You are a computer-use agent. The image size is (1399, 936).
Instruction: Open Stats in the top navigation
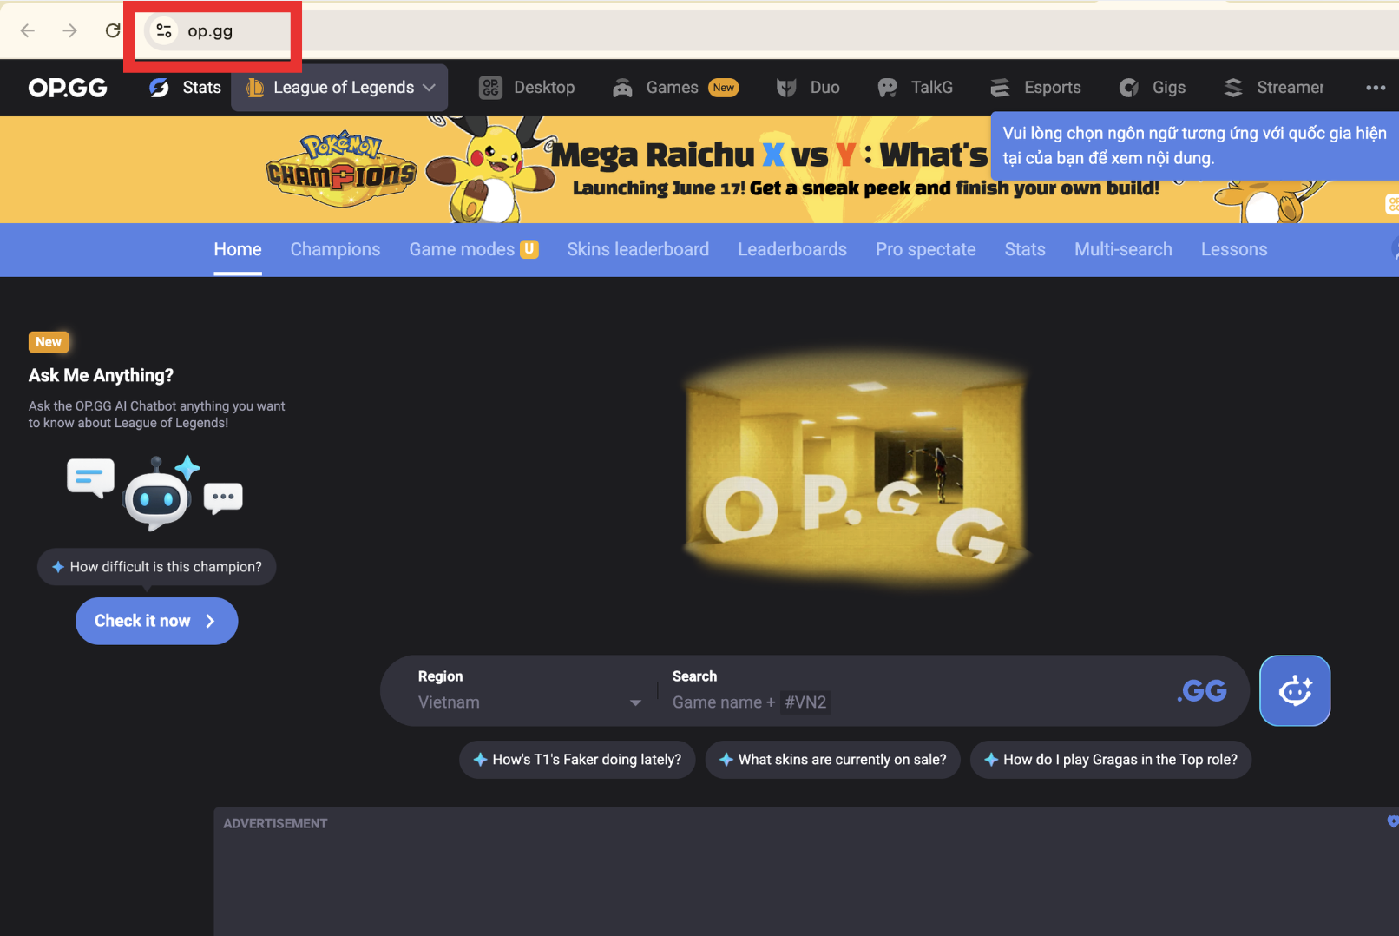pyautogui.click(x=186, y=88)
